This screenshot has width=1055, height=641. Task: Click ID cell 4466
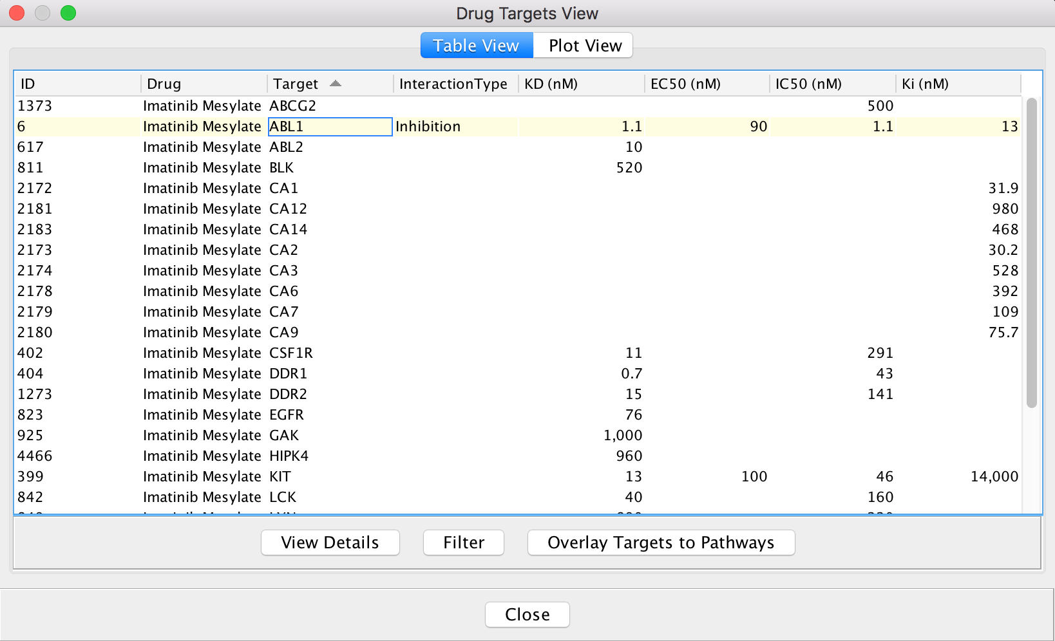coord(35,456)
